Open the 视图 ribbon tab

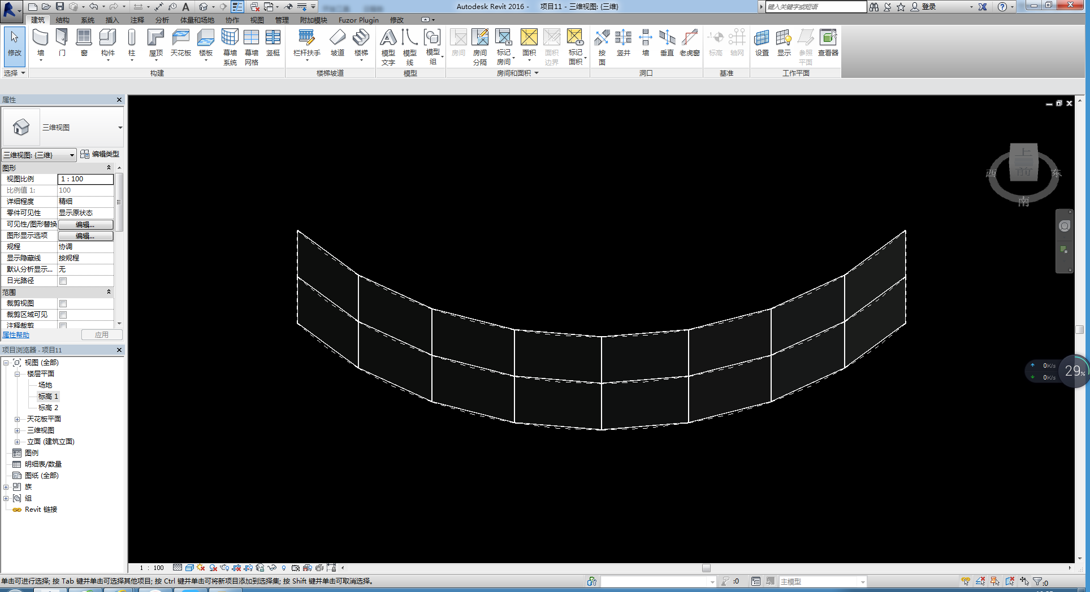(x=257, y=20)
